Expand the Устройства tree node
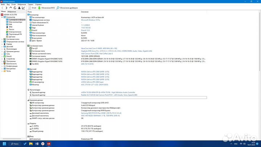261x147 pixels. tap(2, 59)
